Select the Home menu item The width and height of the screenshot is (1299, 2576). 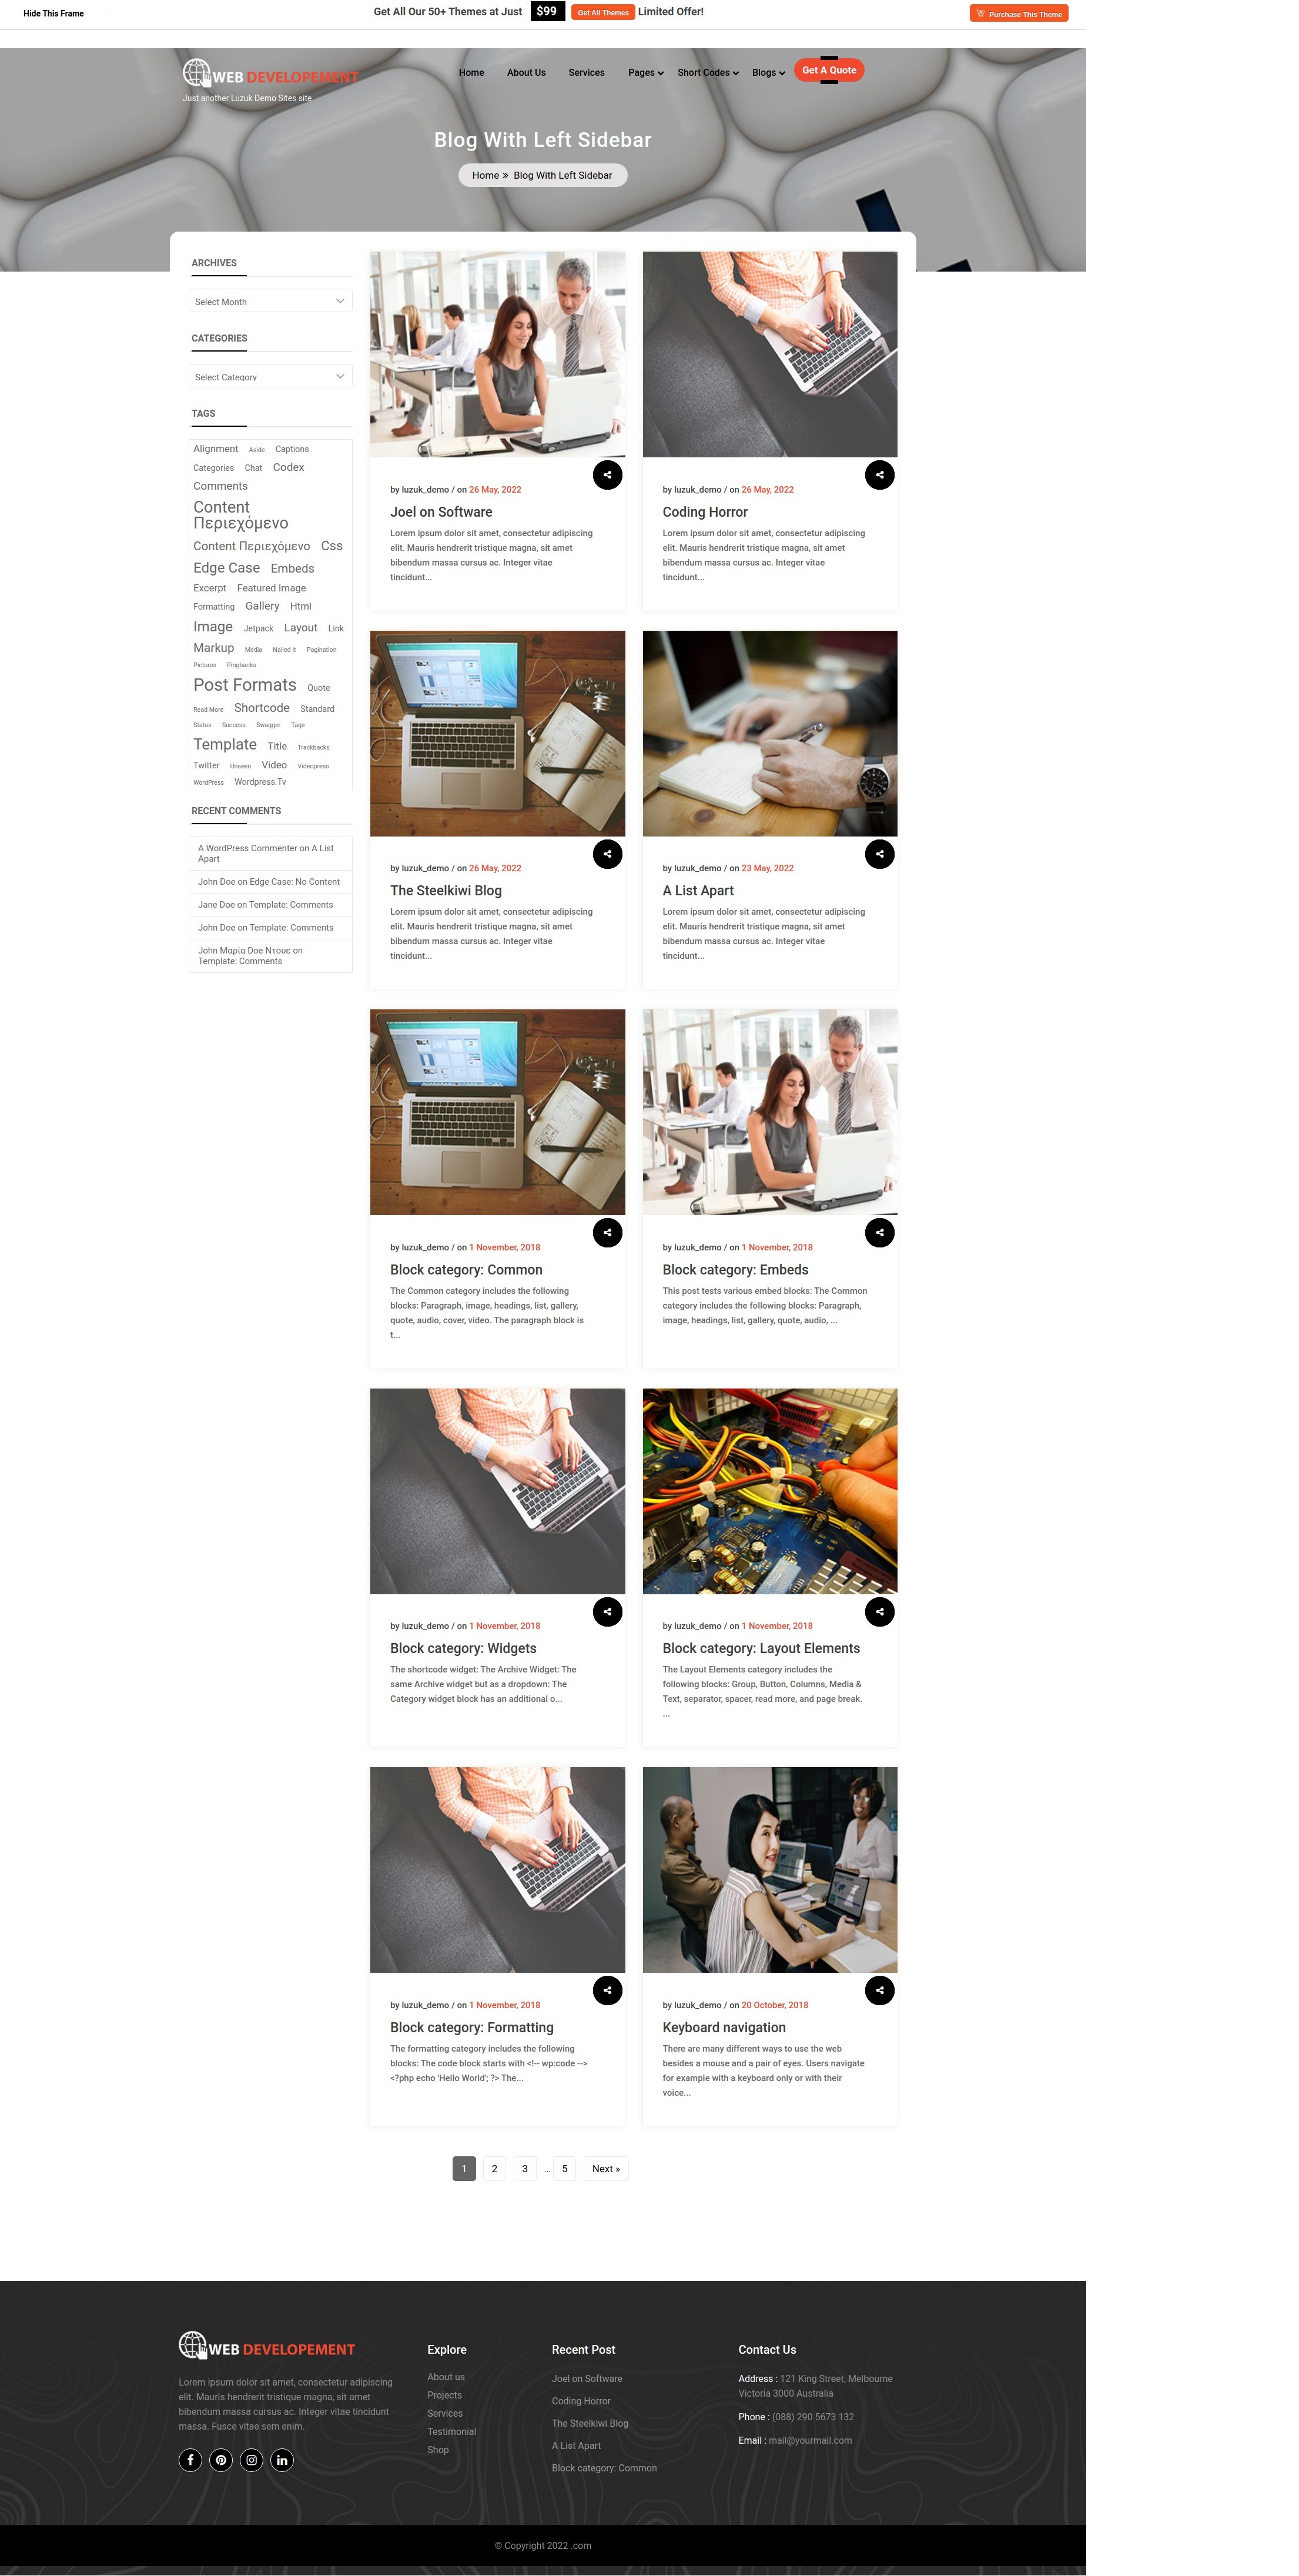point(472,71)
